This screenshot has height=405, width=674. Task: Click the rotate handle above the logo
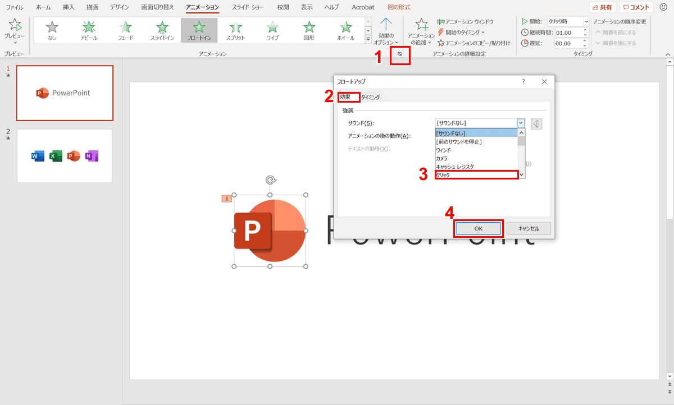270,180
